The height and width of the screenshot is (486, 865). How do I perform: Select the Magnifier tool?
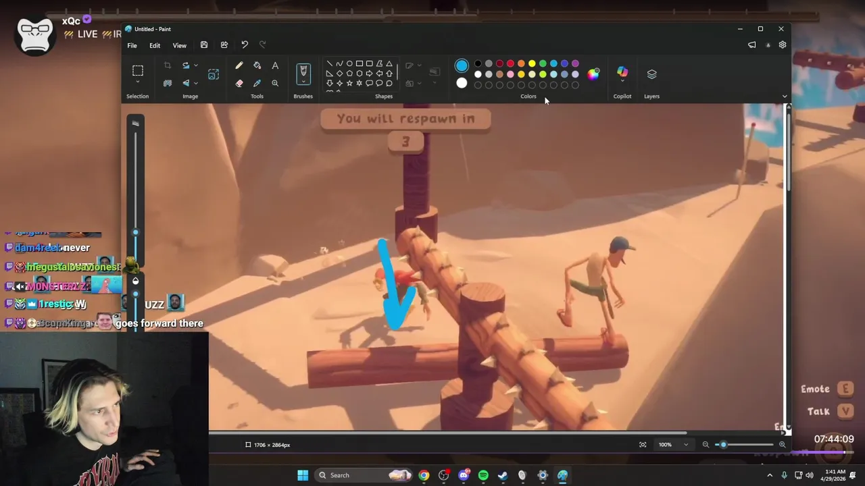point(275,83)
